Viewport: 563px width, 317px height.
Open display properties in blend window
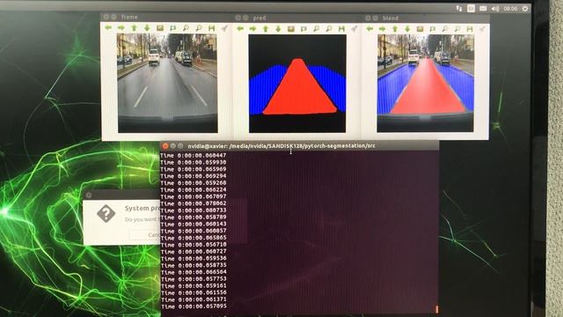pos(482,28)
